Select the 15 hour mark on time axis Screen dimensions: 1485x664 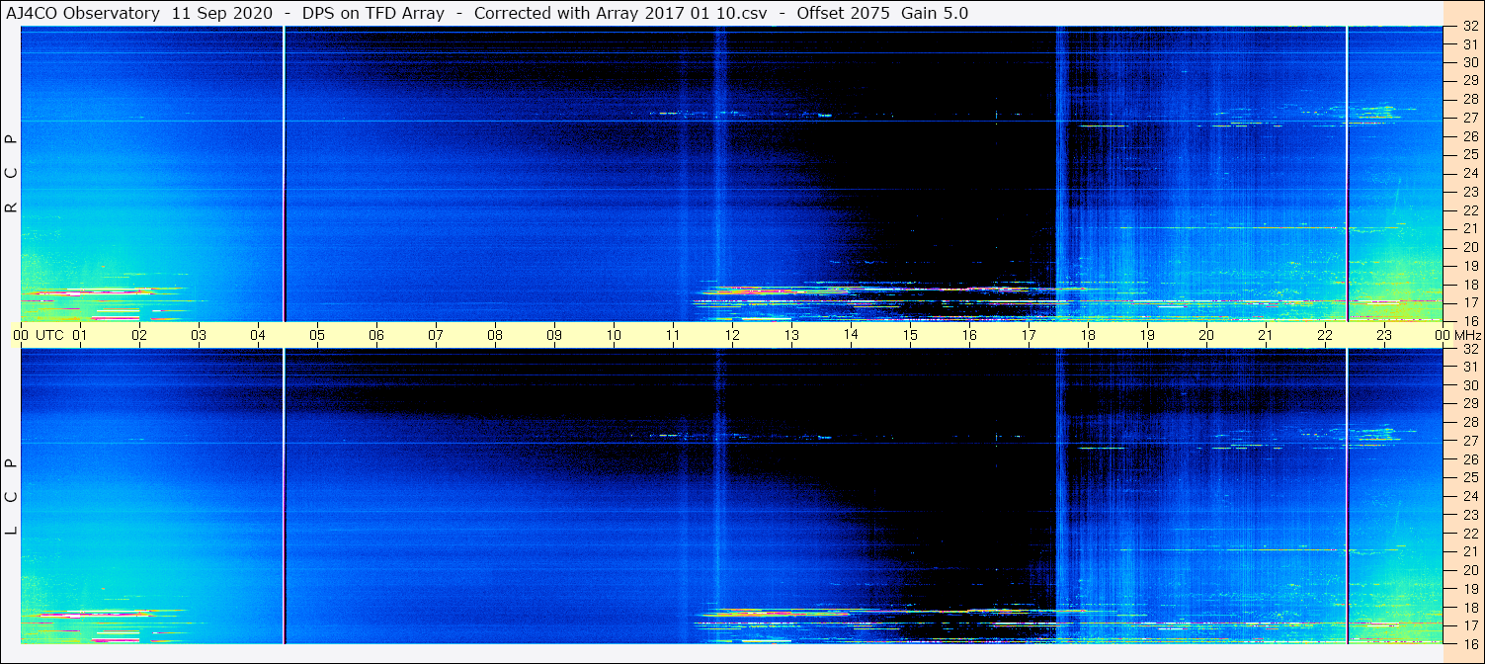click(x=910, y=335)
